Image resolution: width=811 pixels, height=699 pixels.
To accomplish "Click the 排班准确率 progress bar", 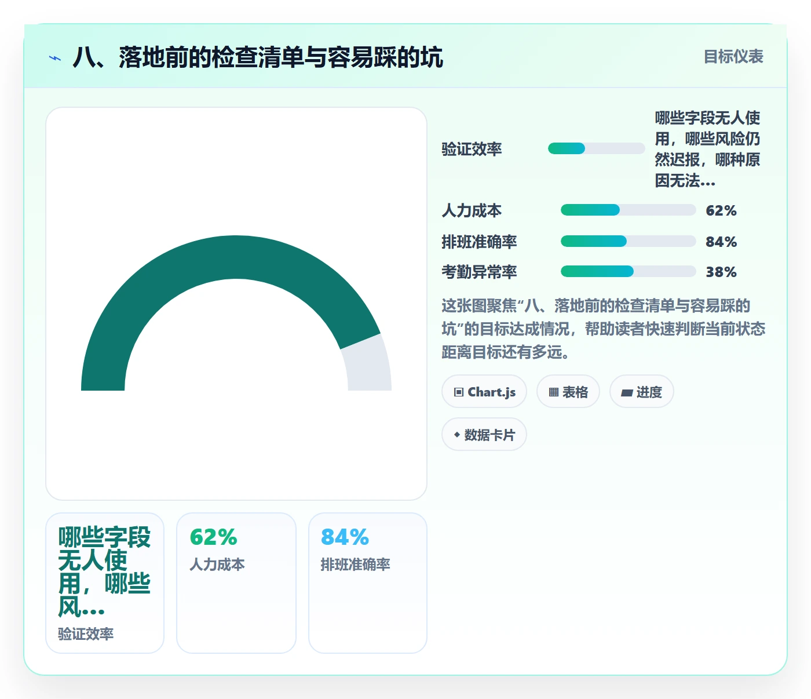I will point(629,241).
